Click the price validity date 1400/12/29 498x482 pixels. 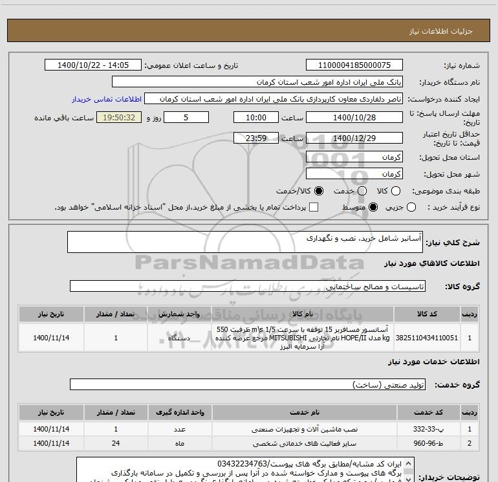coord(354,138)
